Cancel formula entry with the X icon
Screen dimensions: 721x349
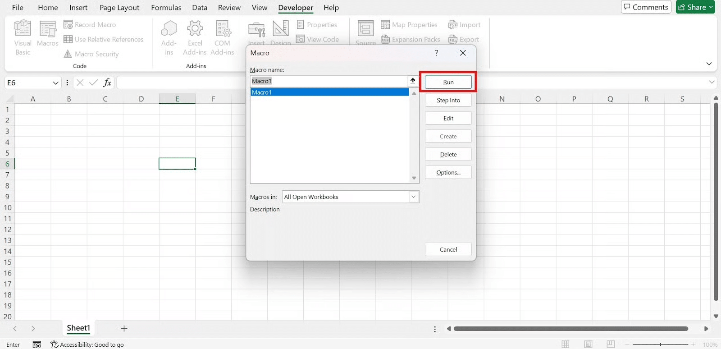coord(80,83)
